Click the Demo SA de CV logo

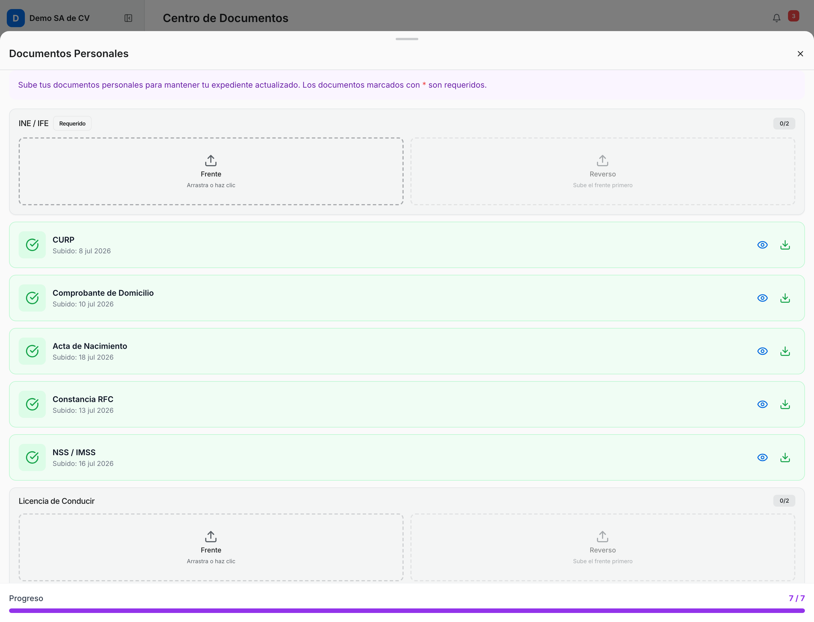tap(16, 18)
